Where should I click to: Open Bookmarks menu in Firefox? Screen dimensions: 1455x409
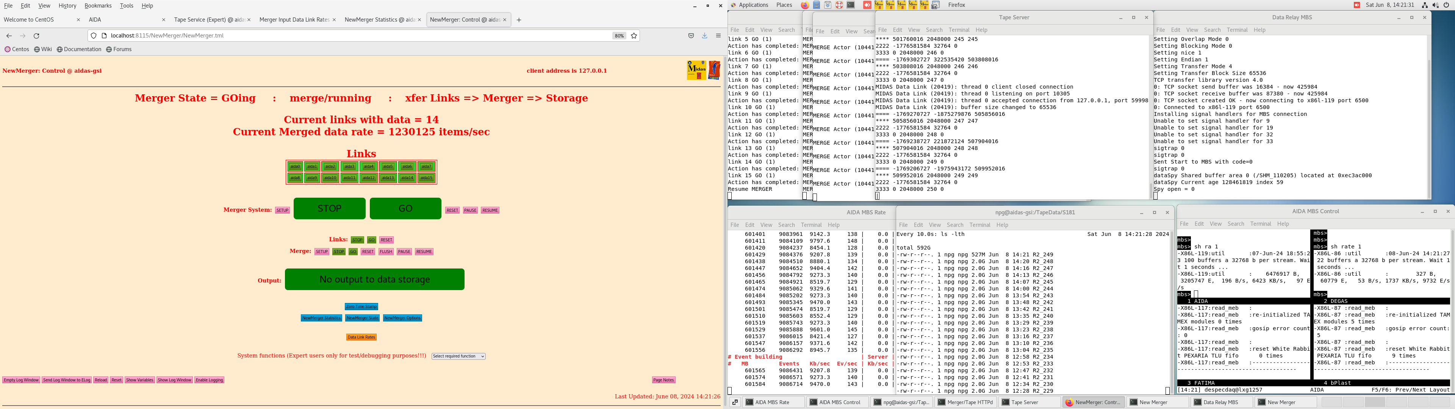[x=98, y=6]
